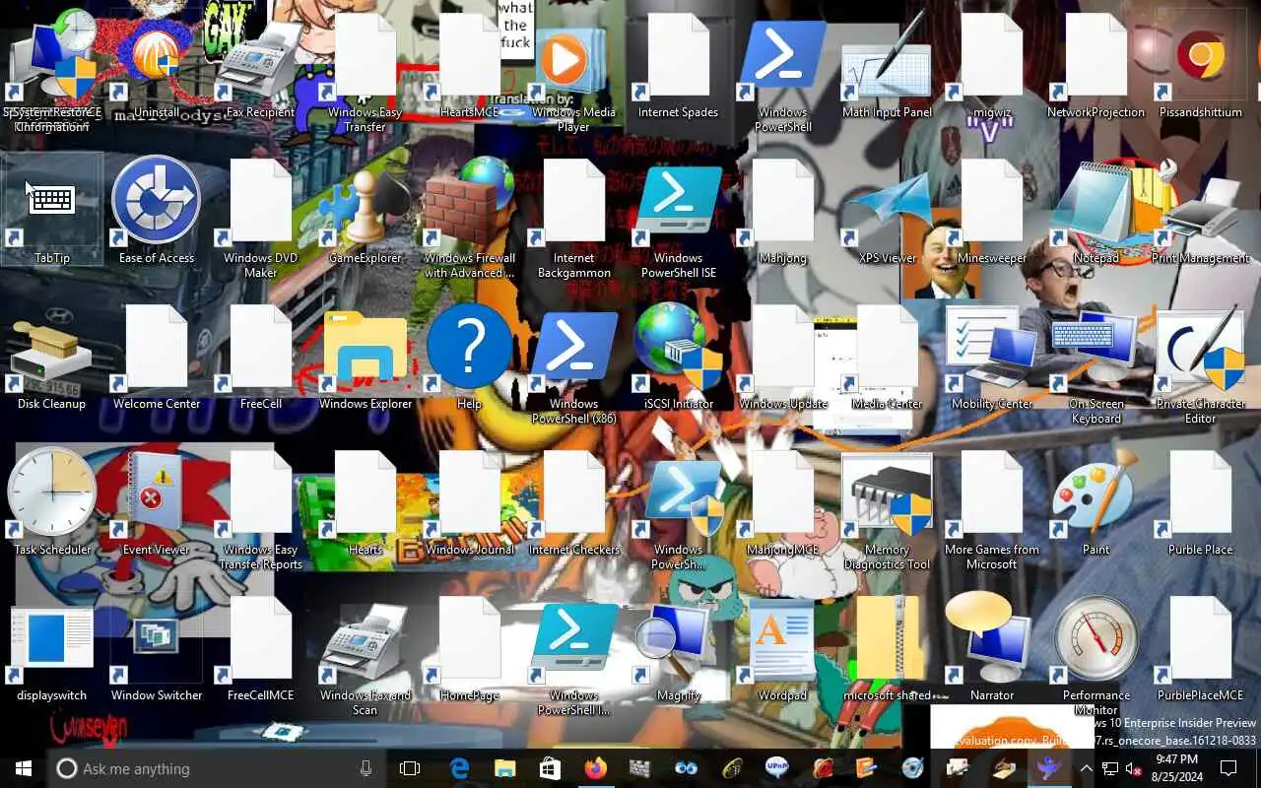The width and height of the screenshot is (1261, 788).
Task: Open the Fax Recipient shortcut
Action: [260, 67]
